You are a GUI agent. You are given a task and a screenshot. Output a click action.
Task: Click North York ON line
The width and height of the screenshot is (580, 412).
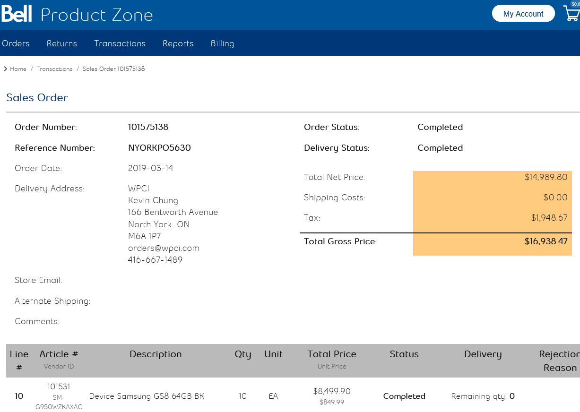click(159, 224)
